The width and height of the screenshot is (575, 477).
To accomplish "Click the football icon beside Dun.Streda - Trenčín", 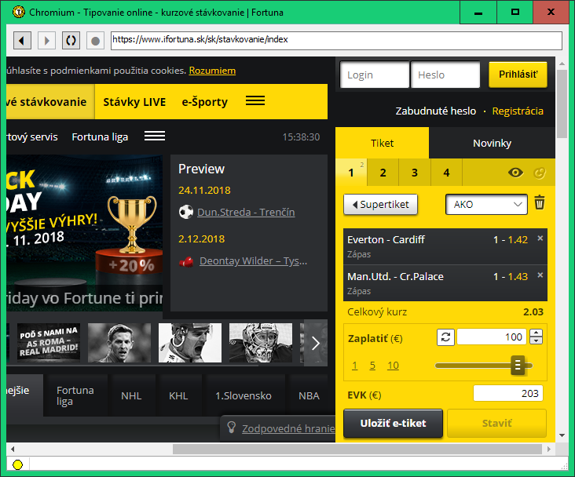I will 186,212.
